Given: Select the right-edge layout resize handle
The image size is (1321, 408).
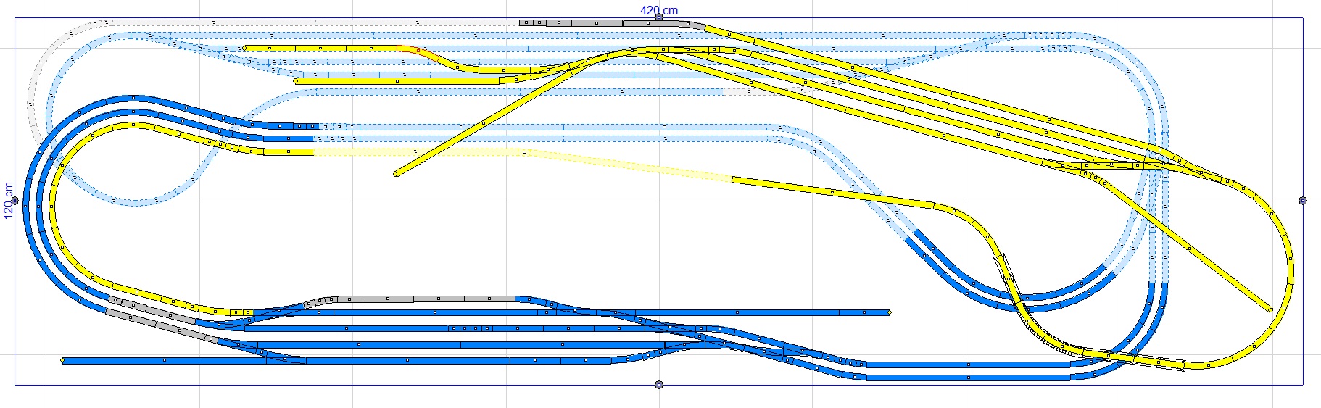Looking at the screenshot, I should [1303, 201].
